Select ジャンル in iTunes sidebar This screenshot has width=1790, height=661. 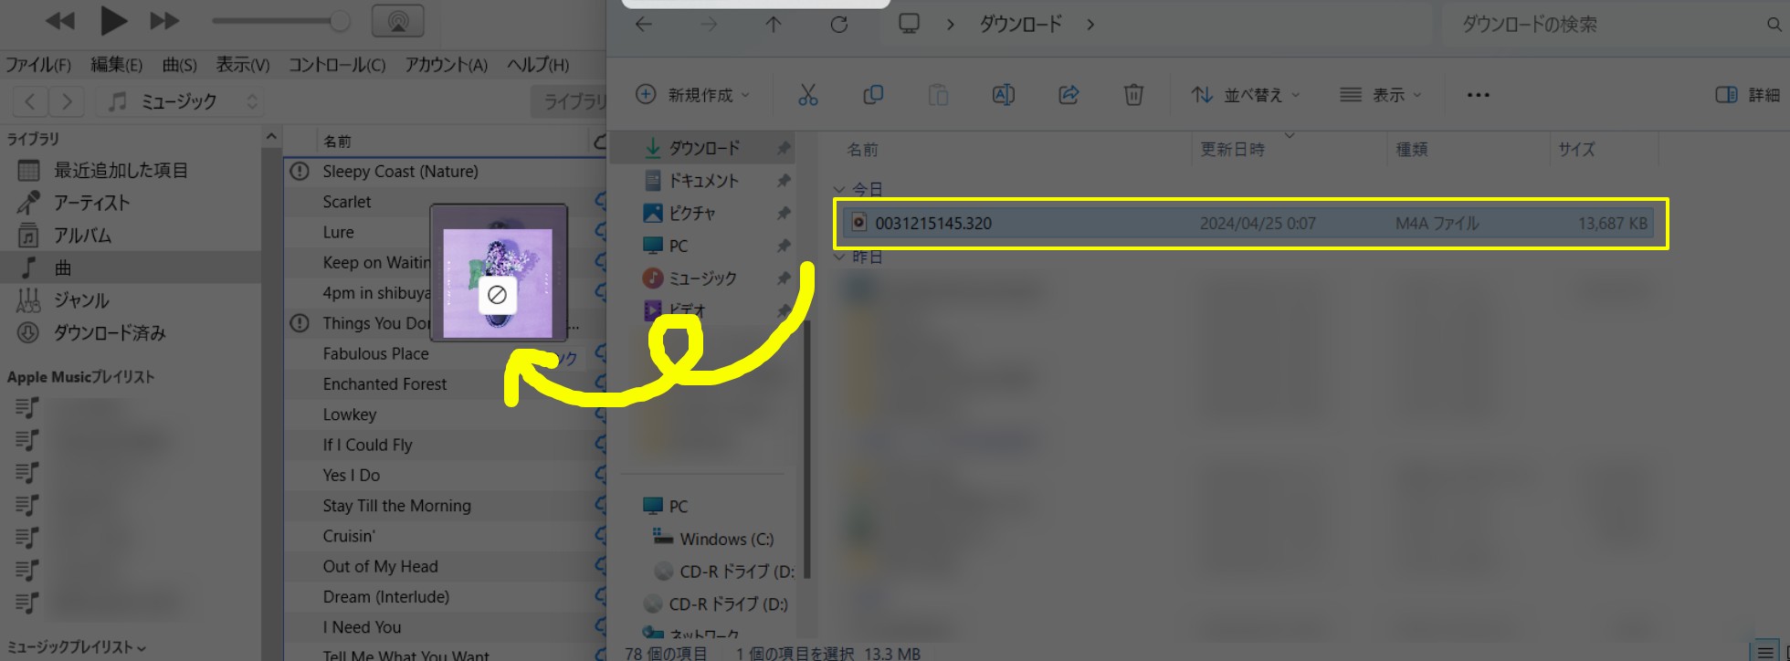(x=80, y=300)
